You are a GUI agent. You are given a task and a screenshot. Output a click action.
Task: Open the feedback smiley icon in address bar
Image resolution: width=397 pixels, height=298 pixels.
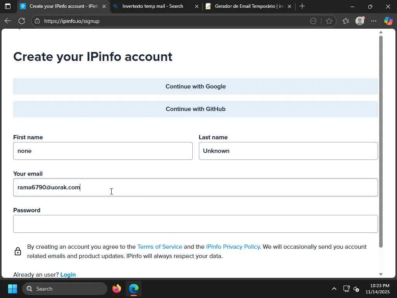coord(313,21)
